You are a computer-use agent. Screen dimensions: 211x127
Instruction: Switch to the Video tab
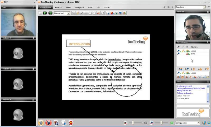68,7
